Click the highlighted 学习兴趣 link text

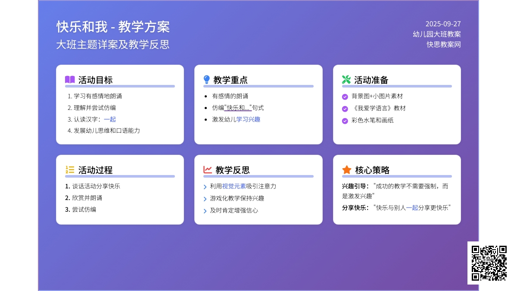click(248, 119)
